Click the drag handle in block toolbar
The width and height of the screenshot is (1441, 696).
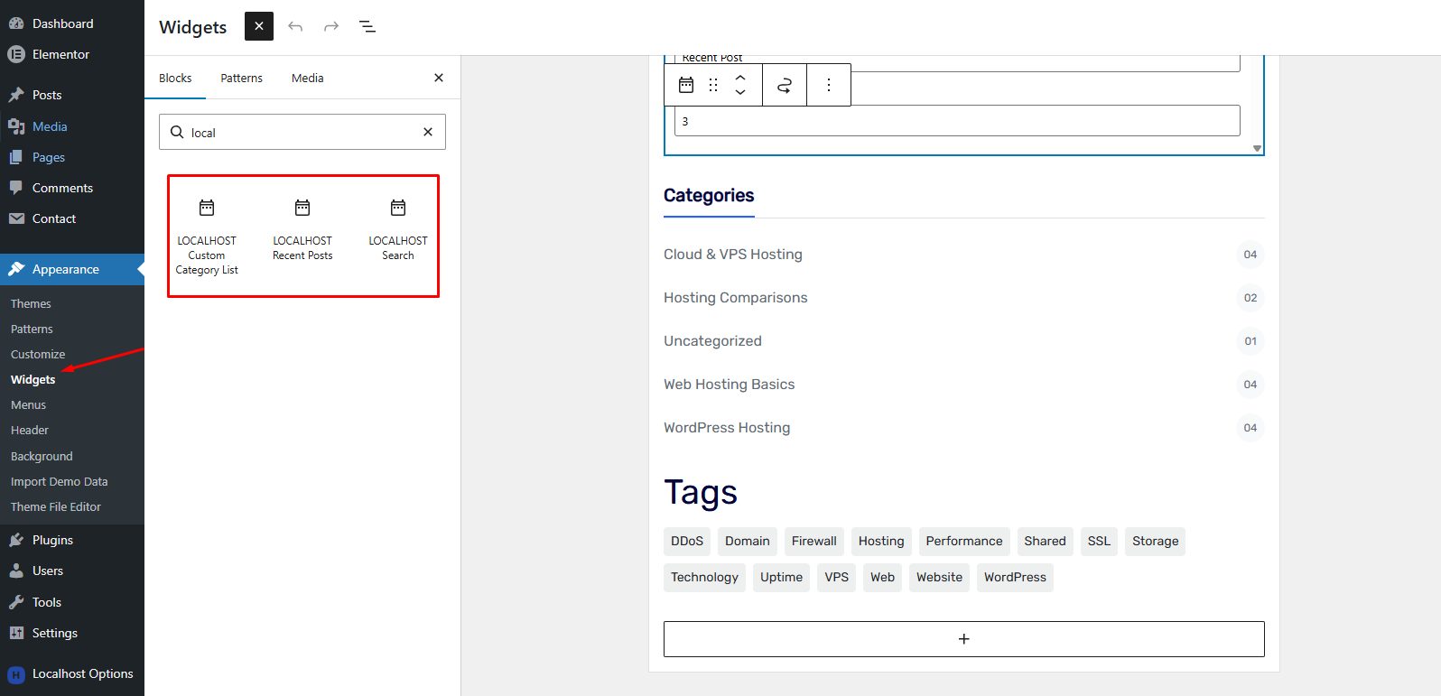713,85
